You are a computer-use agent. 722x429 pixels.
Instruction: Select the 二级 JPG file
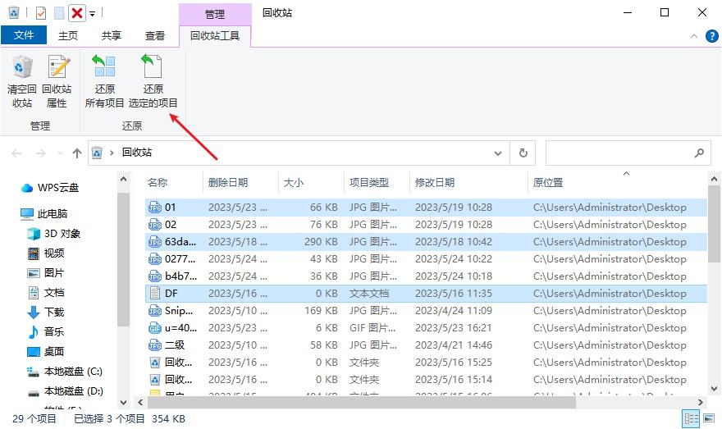click(x=426, y=345)
